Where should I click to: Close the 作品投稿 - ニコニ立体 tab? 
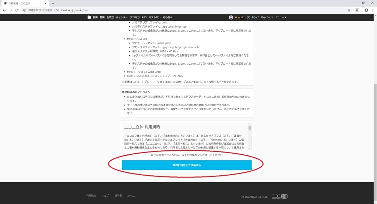[x=46, y=3]
